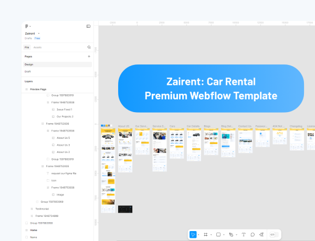Click the blue color swatch above Home frame
The width and height of the screenshot is (315, 241).
(102, 126)
